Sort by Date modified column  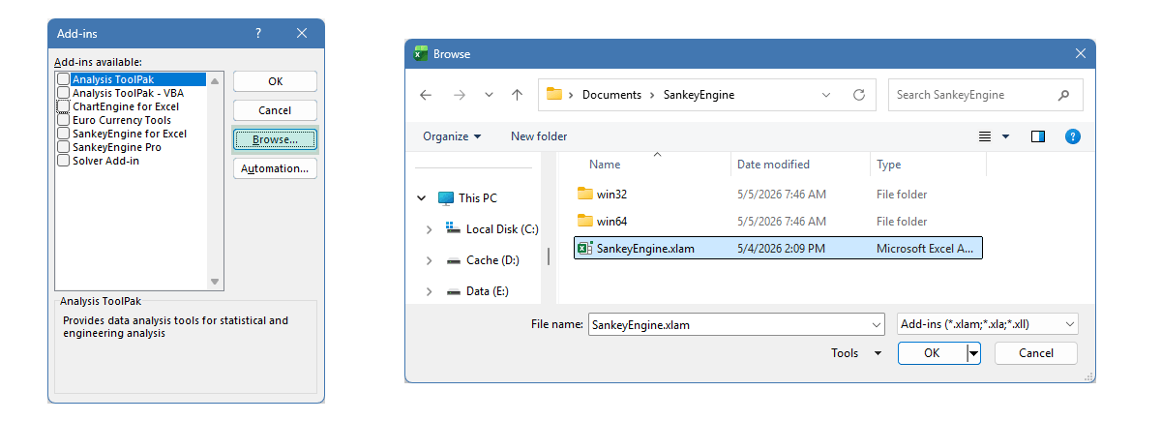773,165
